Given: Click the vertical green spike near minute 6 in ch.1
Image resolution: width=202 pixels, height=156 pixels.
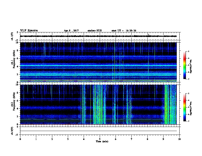Looking at the screenshot, I should (115, 62).
